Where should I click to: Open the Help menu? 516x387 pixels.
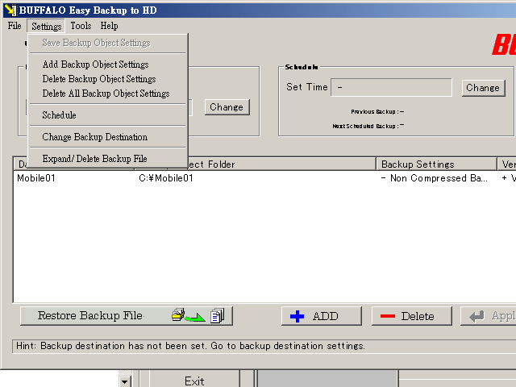(x=109, y=26)
